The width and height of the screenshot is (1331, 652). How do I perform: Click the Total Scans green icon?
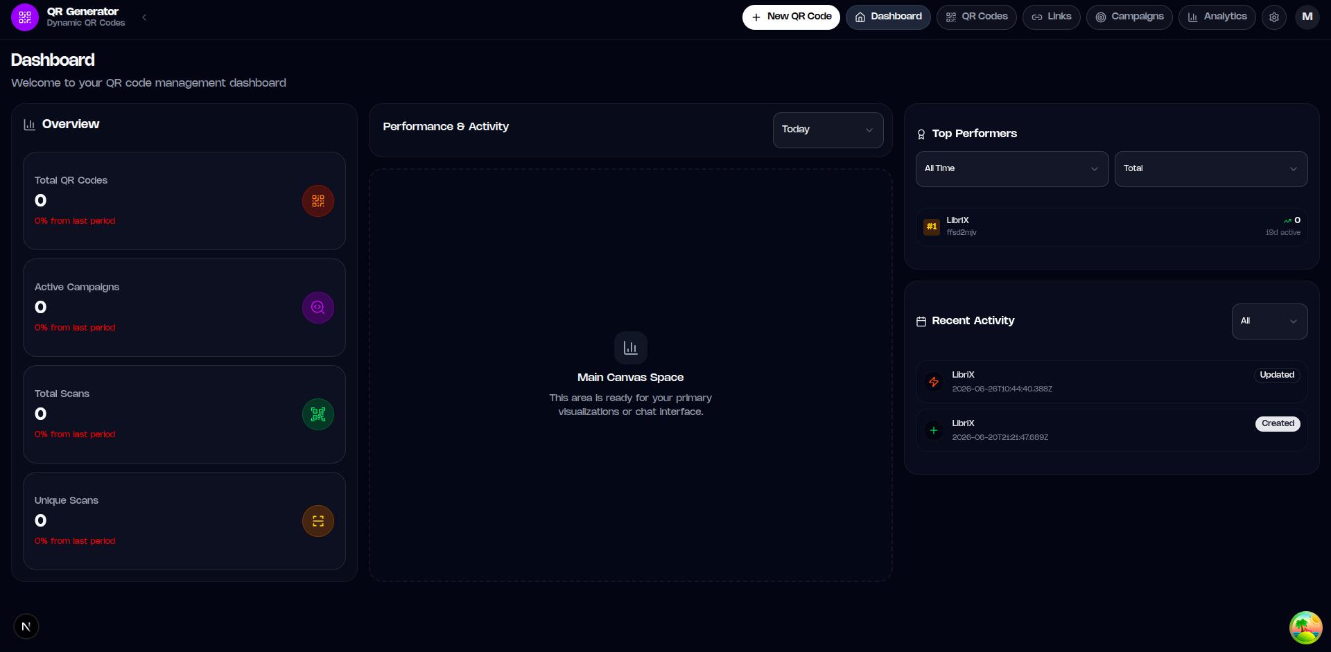pos(318,414)
